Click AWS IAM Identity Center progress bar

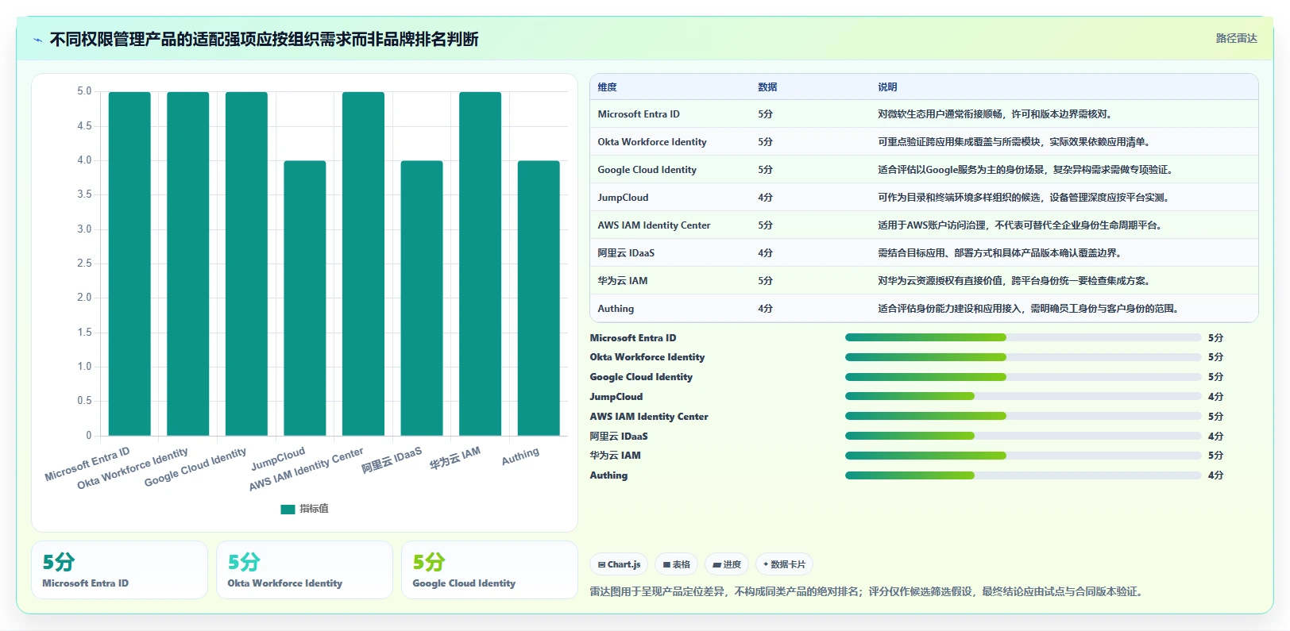pos(1023,417)
